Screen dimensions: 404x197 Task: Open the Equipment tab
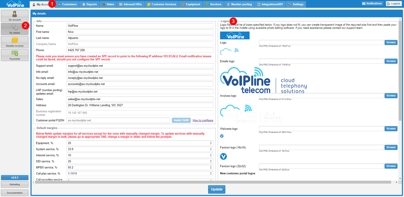tap(191, 4)
